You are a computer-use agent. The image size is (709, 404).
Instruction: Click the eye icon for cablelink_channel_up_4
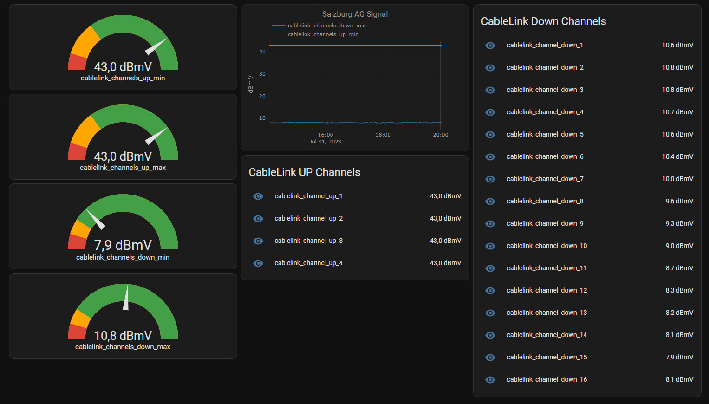coord(258,263)
